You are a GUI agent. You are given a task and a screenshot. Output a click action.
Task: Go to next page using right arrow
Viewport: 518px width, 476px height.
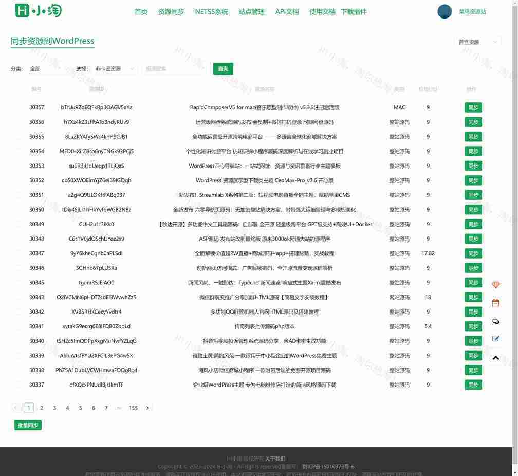pos(147,408)
